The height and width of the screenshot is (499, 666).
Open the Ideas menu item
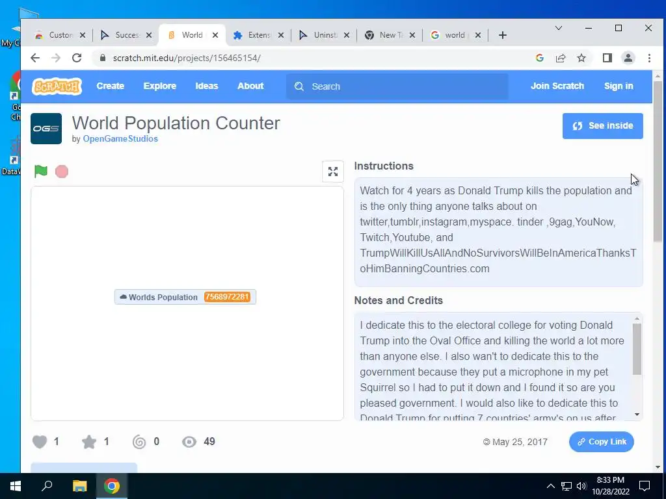207,86
